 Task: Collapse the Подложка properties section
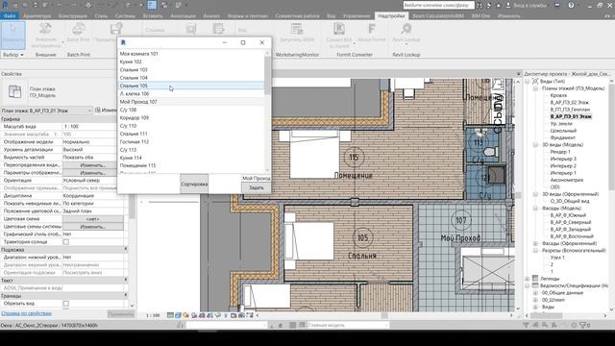[x=126, y=249]
